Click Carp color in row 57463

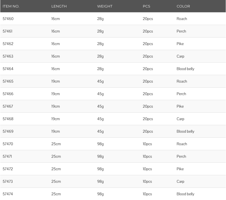(180, 56)
